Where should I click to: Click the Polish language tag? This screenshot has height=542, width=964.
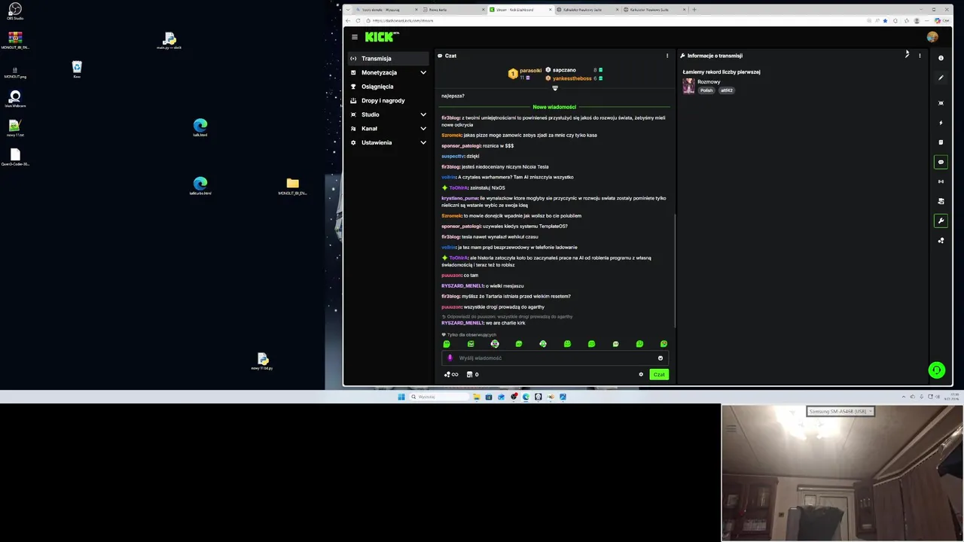pos(706,90)
